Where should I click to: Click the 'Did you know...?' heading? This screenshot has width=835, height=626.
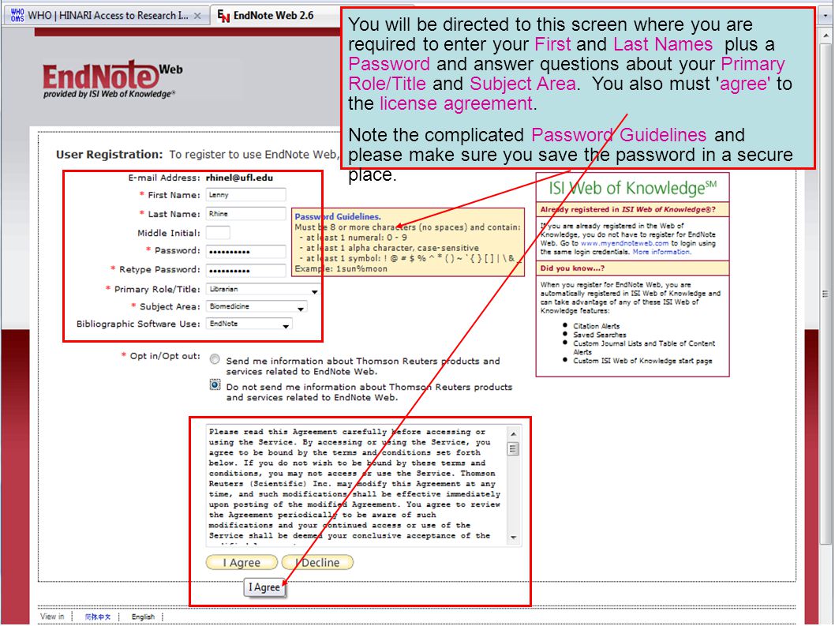click(x=572, y=268)
